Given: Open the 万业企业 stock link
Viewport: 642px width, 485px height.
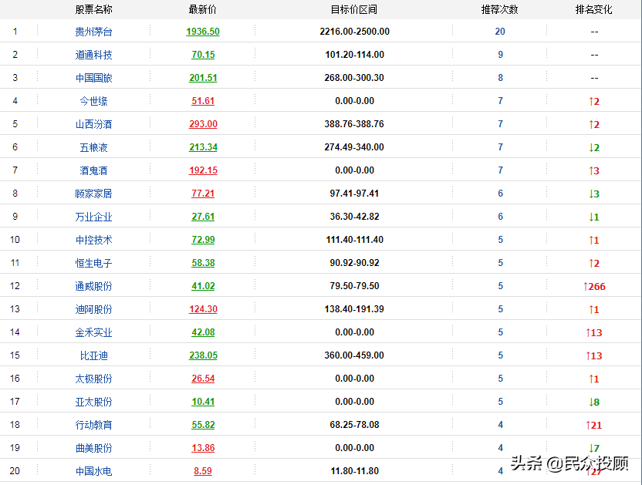Looking at the screenshot, I should [x=94, y=217].
